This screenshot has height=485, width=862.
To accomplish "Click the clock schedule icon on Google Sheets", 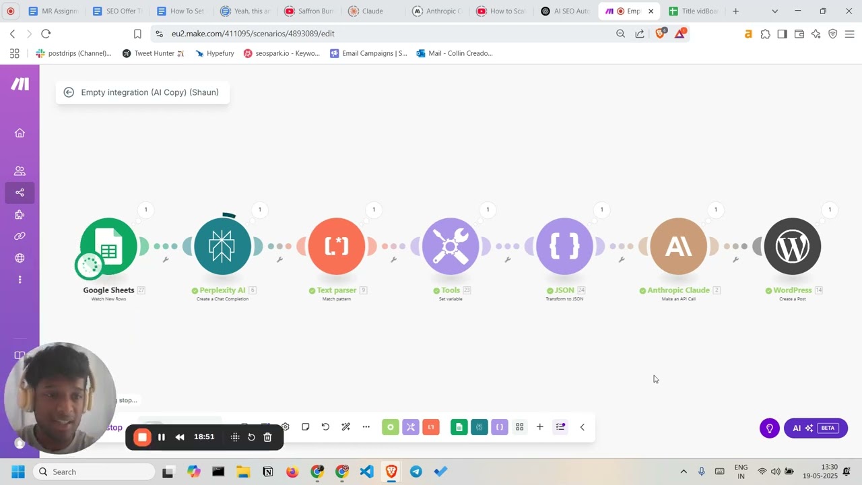I will (89, 265).
